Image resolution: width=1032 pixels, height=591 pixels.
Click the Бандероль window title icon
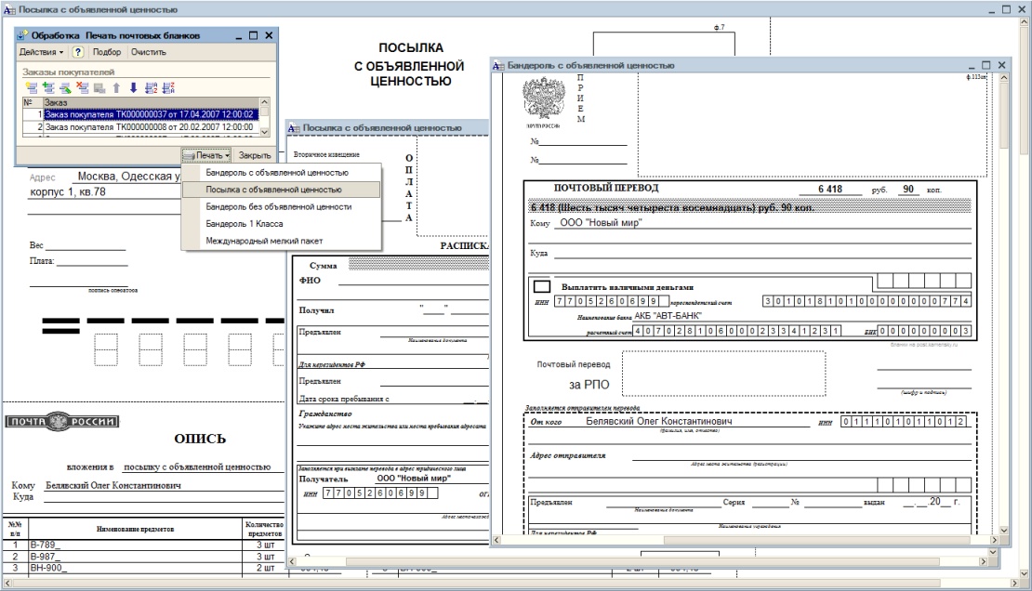click(x=498, y=65)
